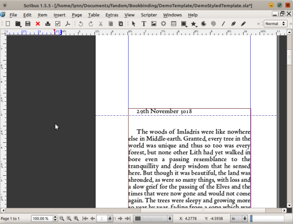Open the Windows menu

pyautogui.click(x=173, y=15)
